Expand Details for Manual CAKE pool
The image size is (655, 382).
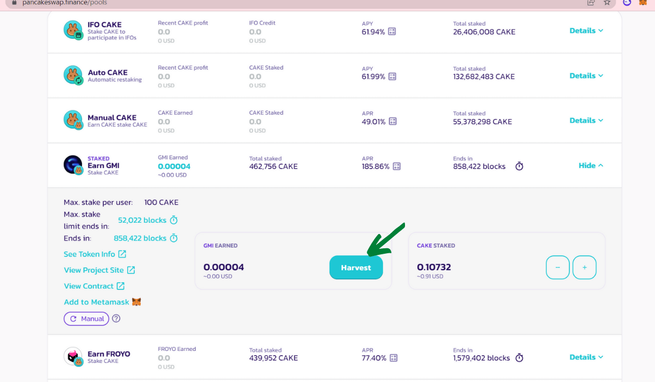coord(586,120)
